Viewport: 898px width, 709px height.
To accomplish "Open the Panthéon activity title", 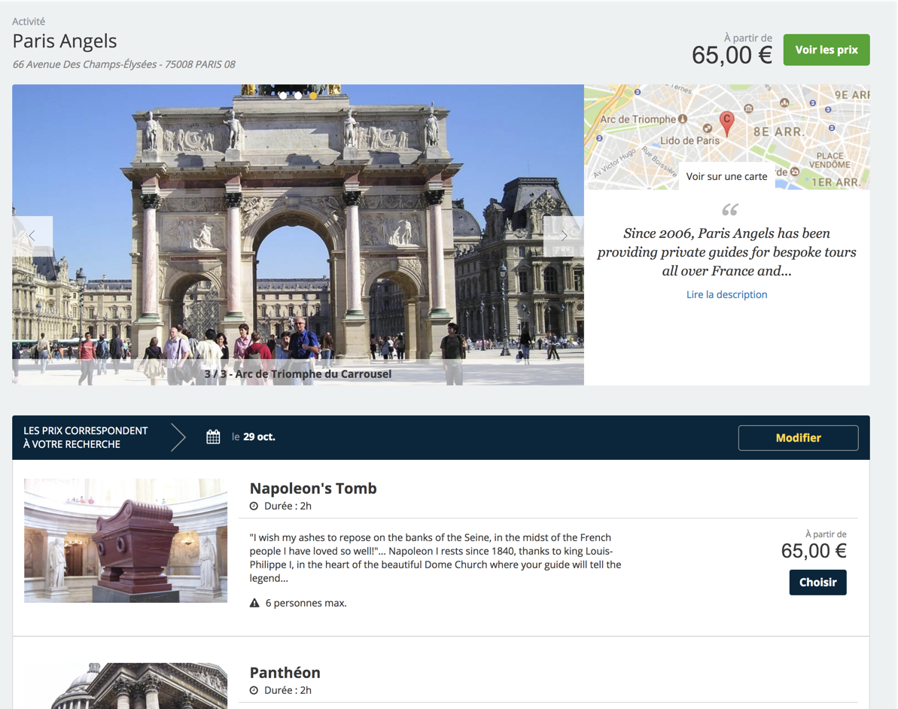I will (x=285, y=672).
